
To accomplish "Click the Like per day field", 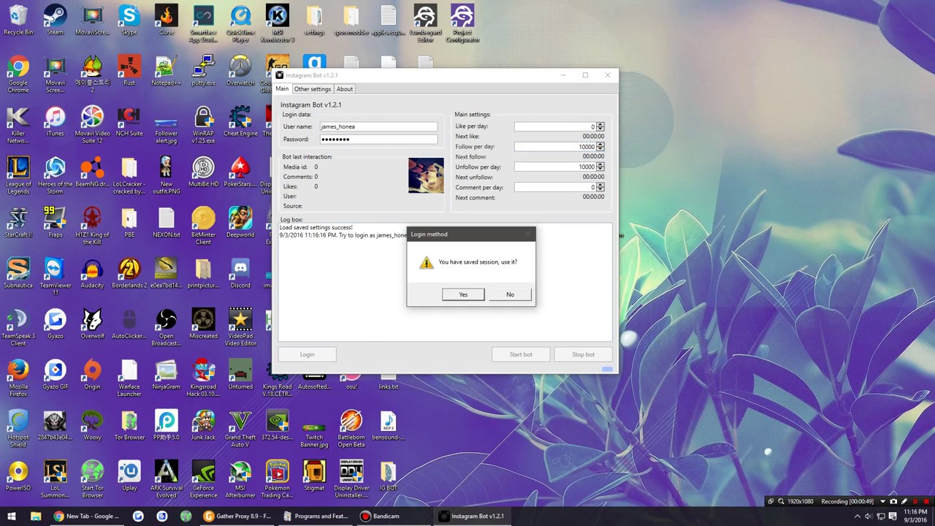I will pos(555,127).
